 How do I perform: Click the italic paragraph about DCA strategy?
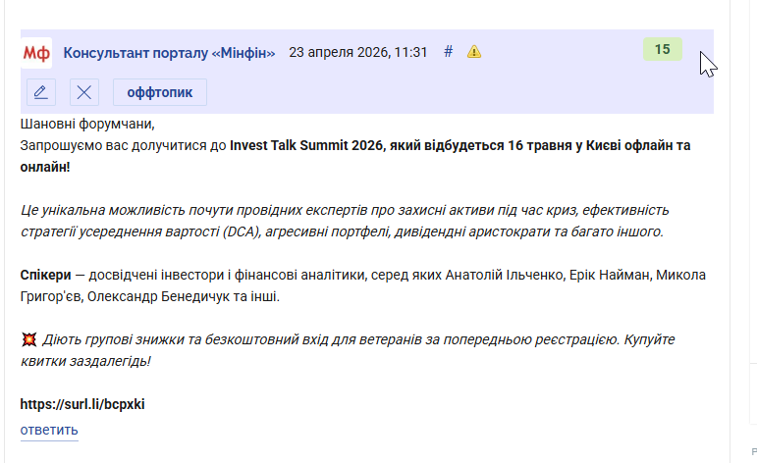point(344,221)
